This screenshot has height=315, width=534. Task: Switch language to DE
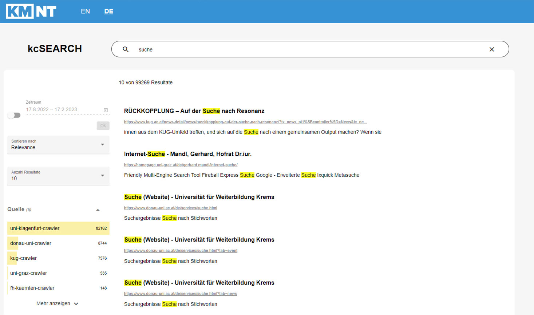tap(109, 11)
